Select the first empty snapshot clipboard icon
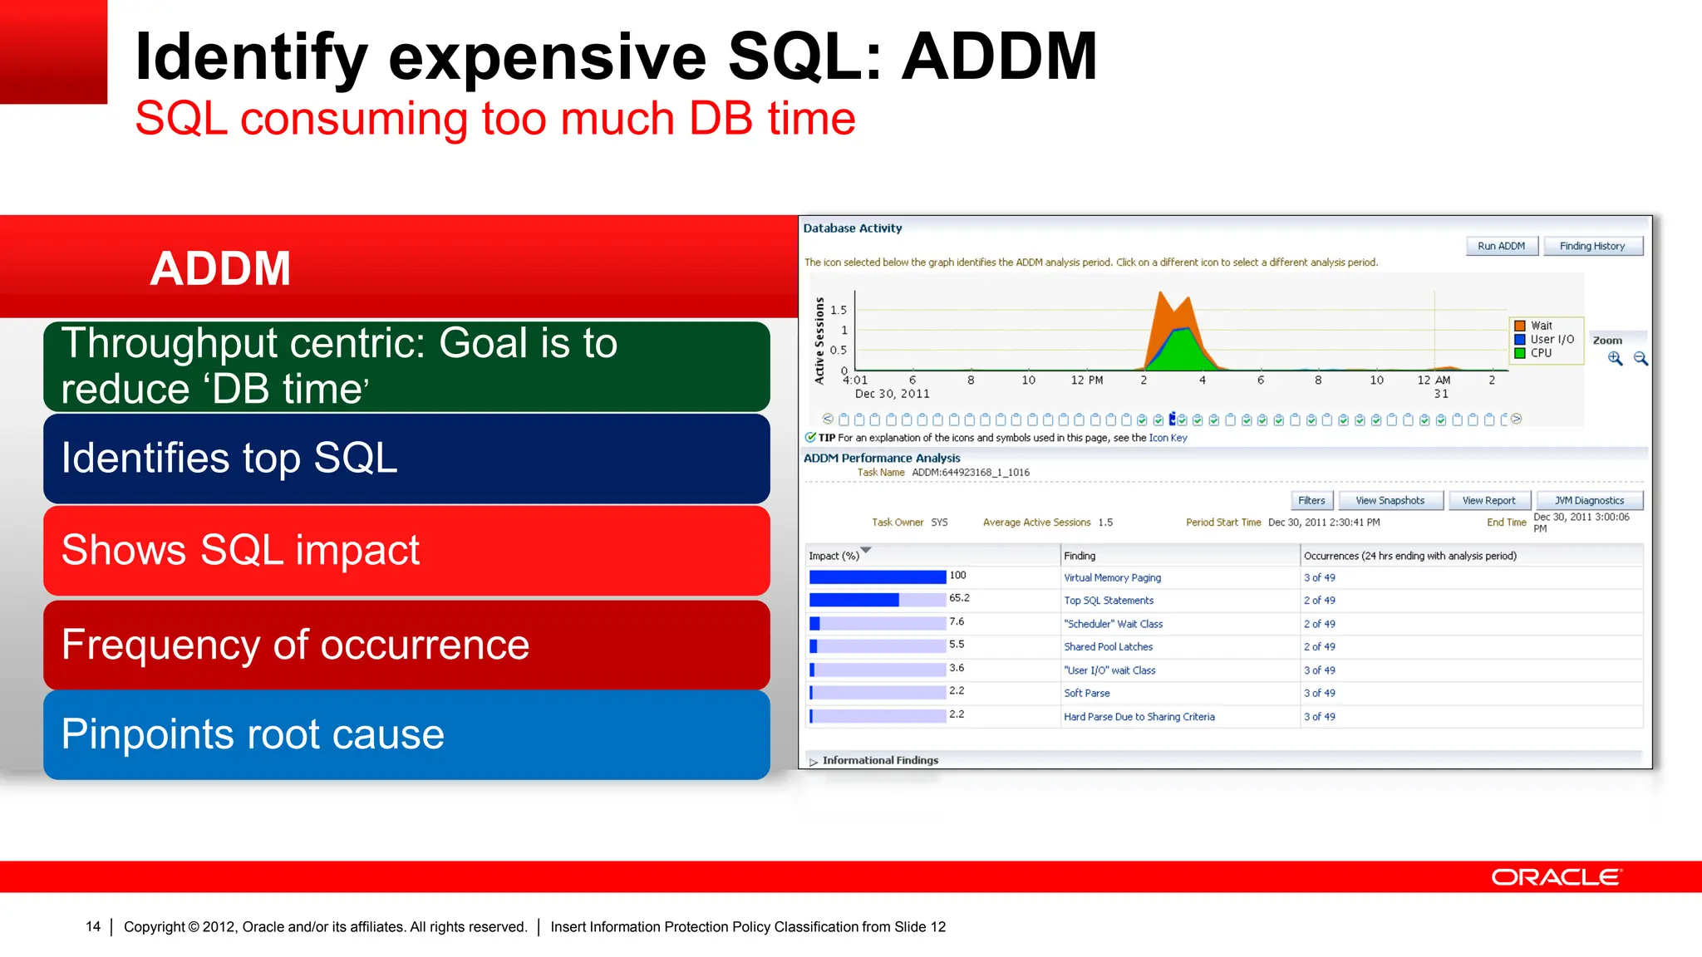The width and height of the screenshot is (1702, 957). [844, 420]
